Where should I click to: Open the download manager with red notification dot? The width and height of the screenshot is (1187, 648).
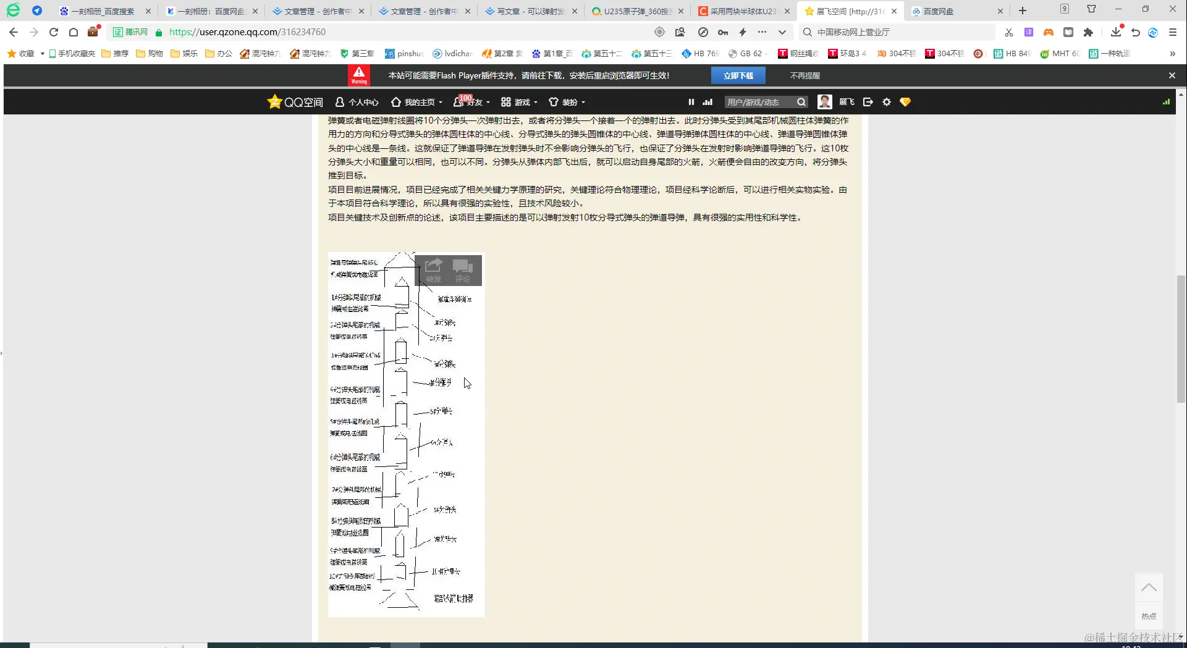click(x=1116, y=32)
